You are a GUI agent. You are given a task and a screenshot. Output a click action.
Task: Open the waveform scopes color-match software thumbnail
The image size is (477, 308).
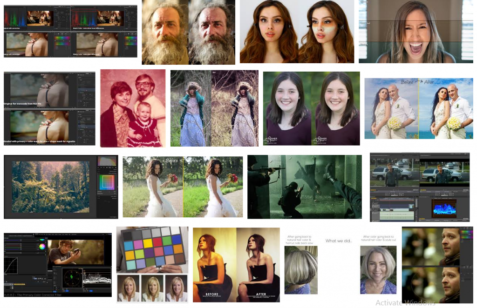pyautogui.click(x=70, y=31)
